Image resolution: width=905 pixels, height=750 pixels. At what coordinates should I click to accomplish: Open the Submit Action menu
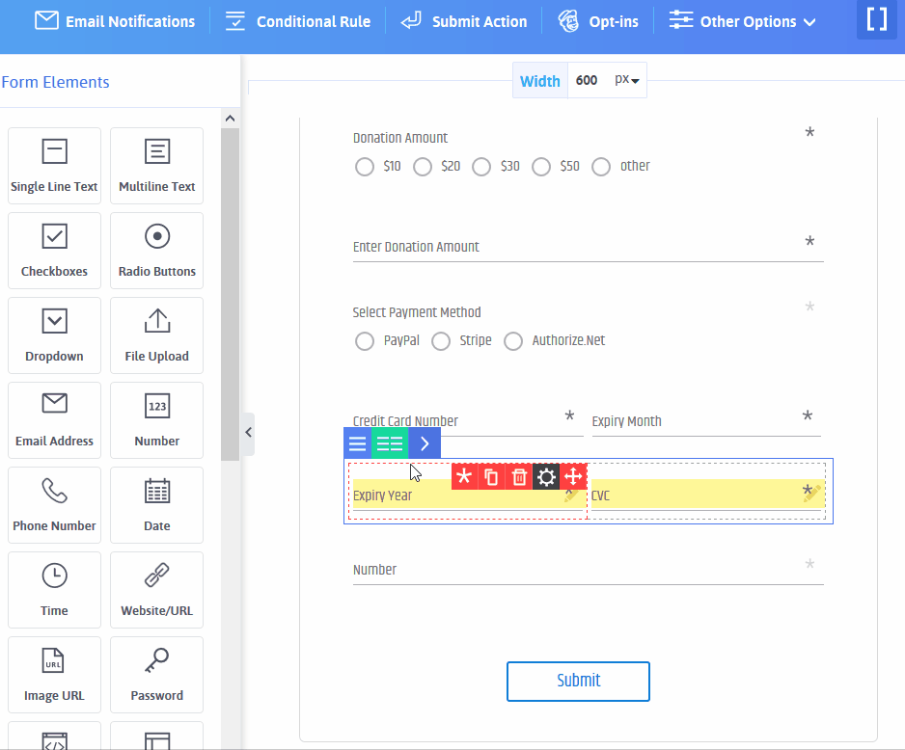click(463, 20)
